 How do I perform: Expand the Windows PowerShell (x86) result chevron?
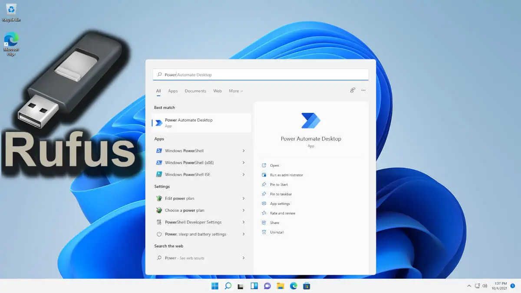[x=244, y=162]
